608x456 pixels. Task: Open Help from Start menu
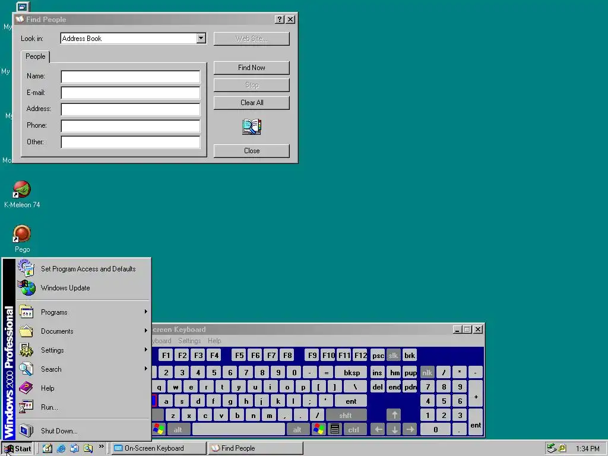coord(83,388)
